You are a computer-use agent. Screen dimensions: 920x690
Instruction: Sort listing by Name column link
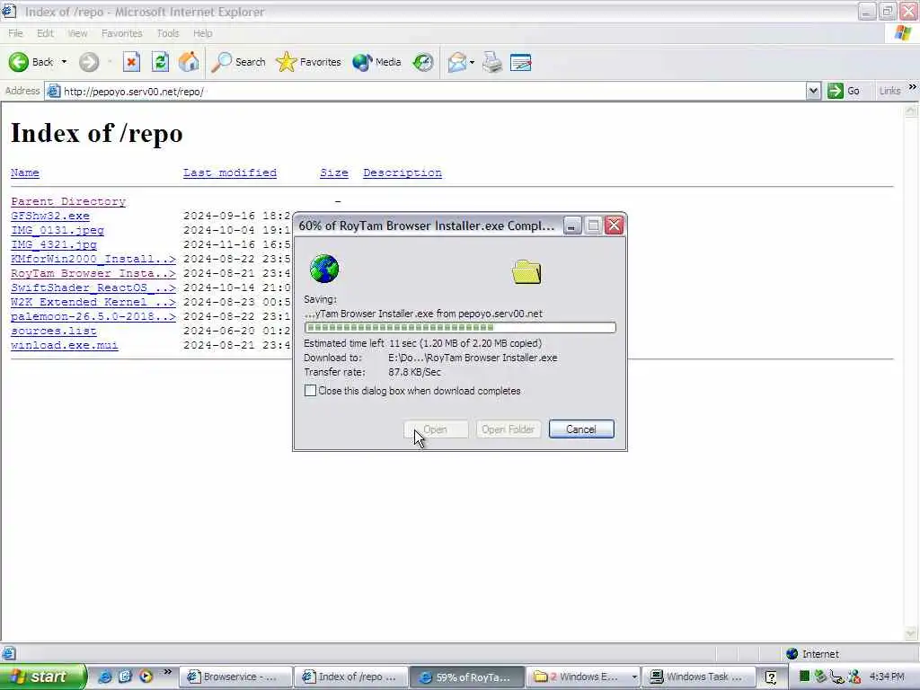click(x=25, y=172)
